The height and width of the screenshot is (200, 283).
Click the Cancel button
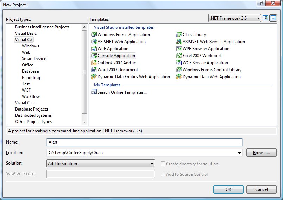coord(261,189)
